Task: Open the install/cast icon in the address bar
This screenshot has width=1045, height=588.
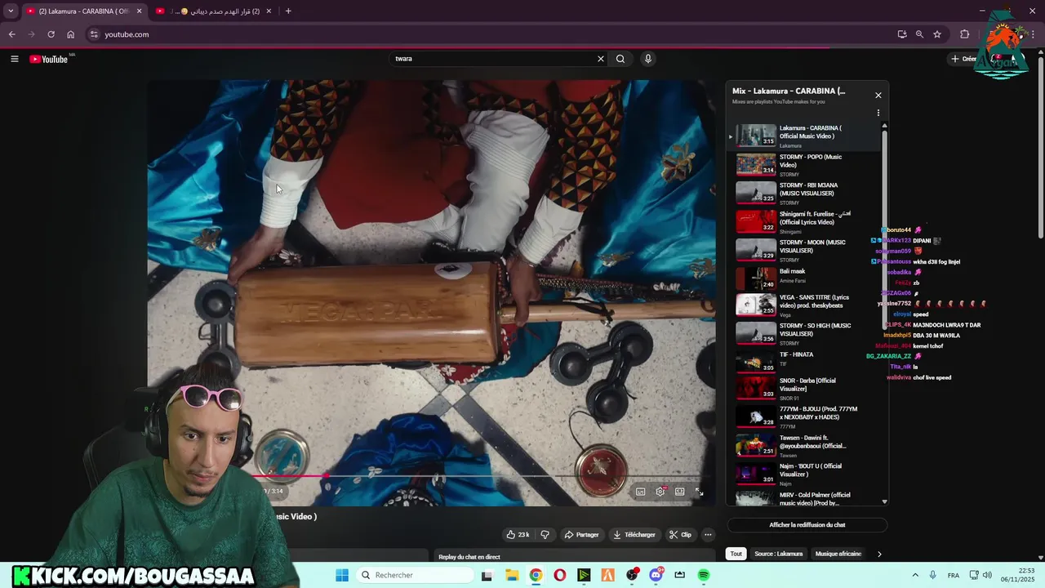Action: [901, 34]
